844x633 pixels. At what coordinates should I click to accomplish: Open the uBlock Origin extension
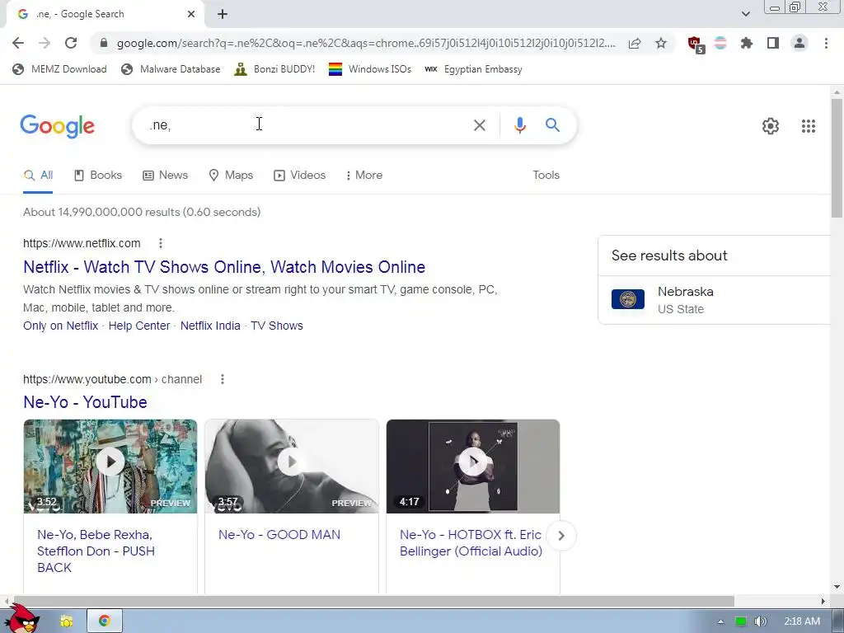(x=696, y=45)
